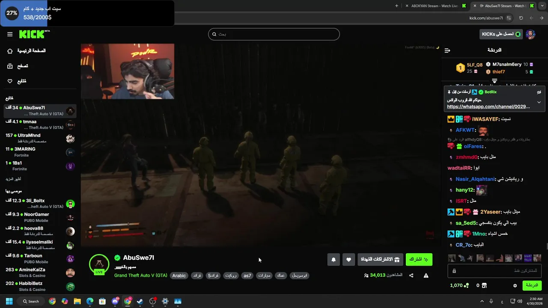548x308 pixels.
Task: Follow with the heart button
Action: click(x=348, y=259)
